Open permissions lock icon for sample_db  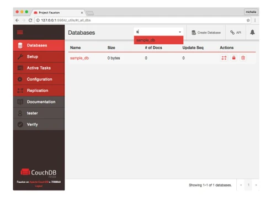(x=233, y=58)
